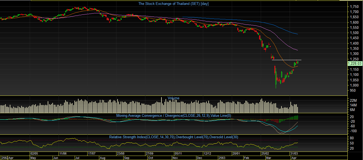Click the 1,050 price axis label
Viewport: 363px width, 160px height.
tap(354, 80)
